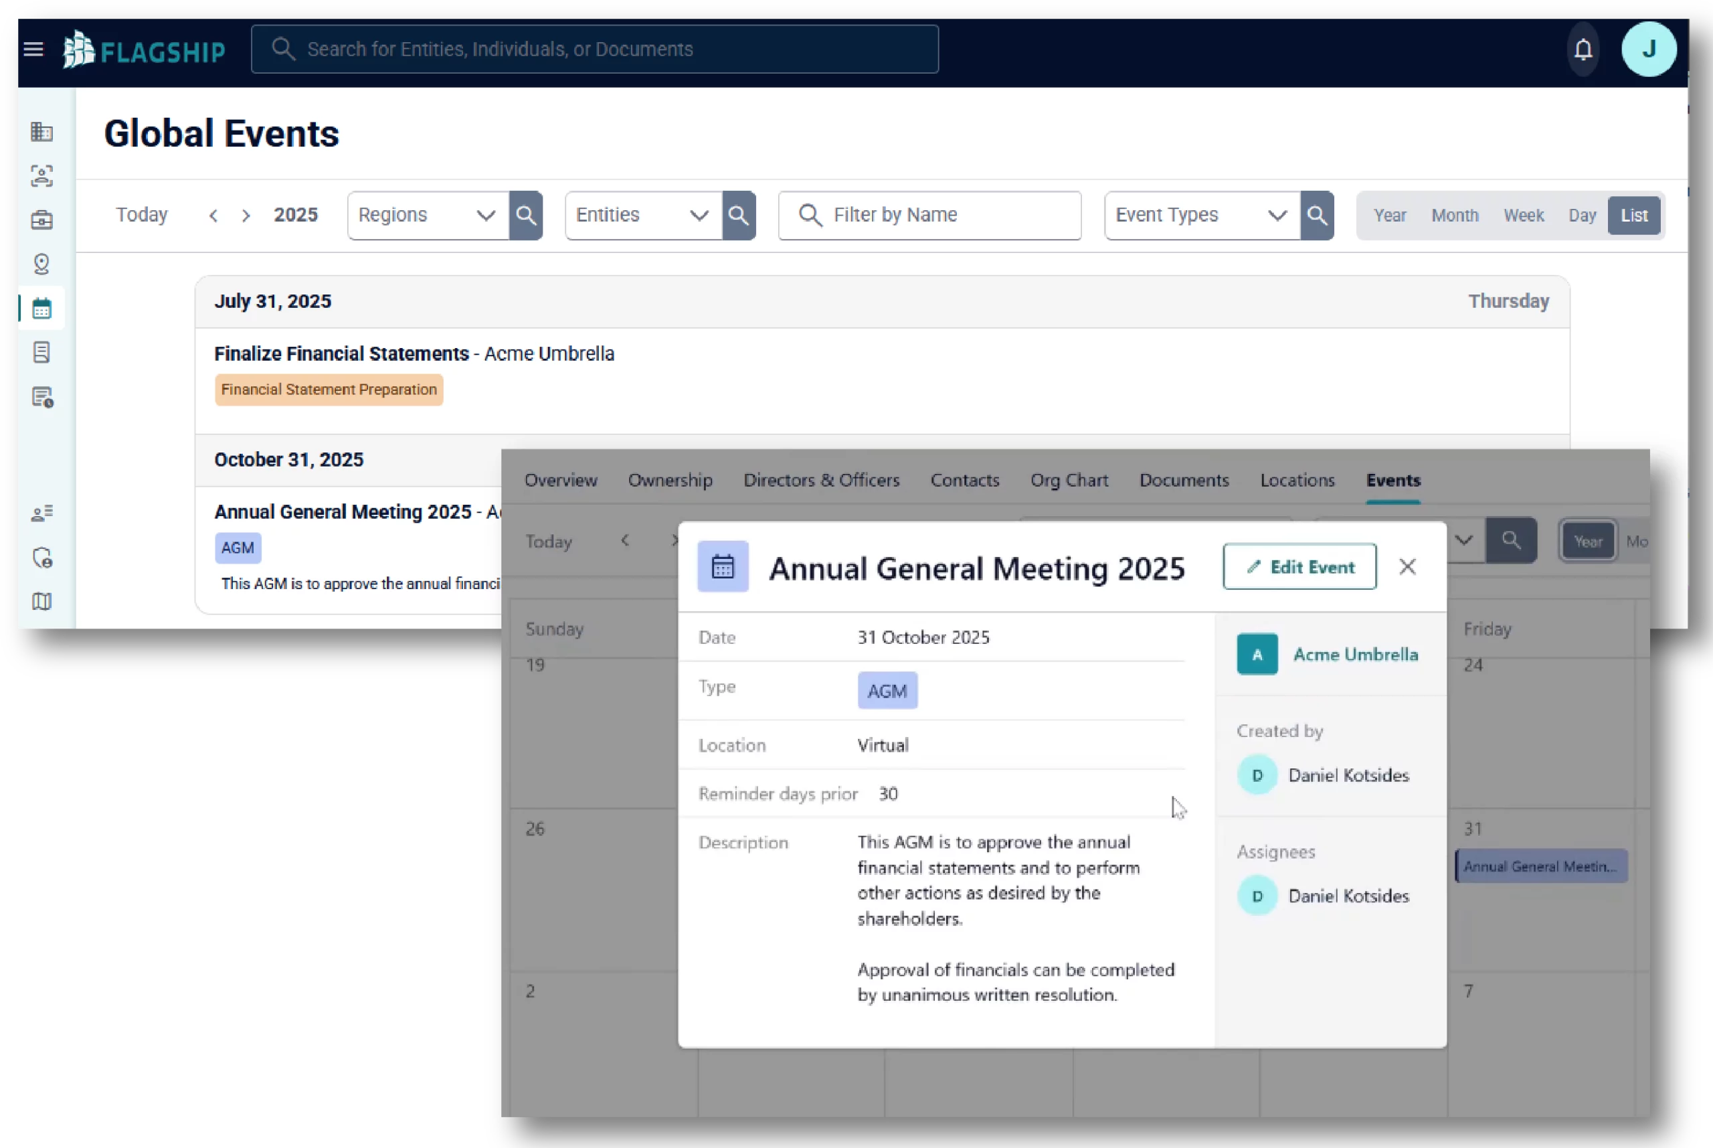Image resolution: width=1713 pixels, height=1148 pixels.
Task: Open the individuals icon in sidebar
Action: 41,175
